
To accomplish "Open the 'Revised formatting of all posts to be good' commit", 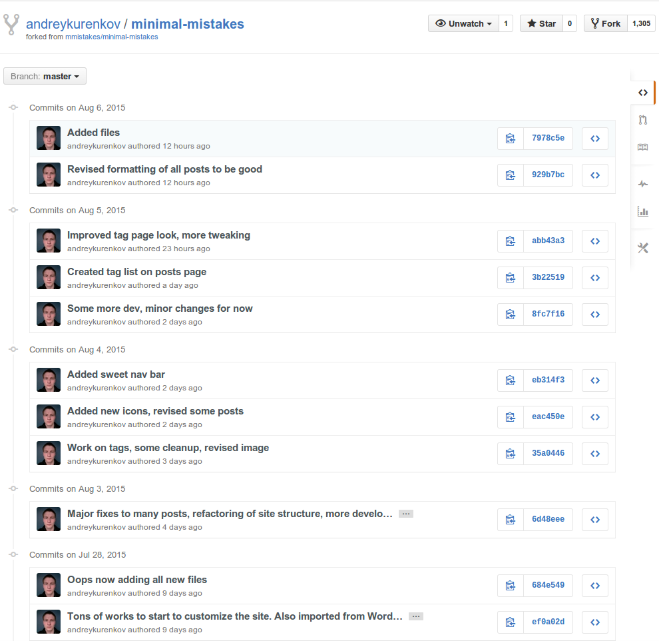I will [165, 169].
